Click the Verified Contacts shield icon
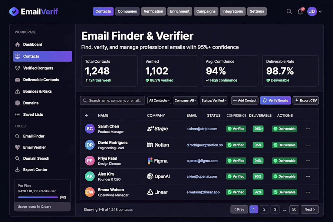The height and width of the screenshot is (222, 333). 18,68
